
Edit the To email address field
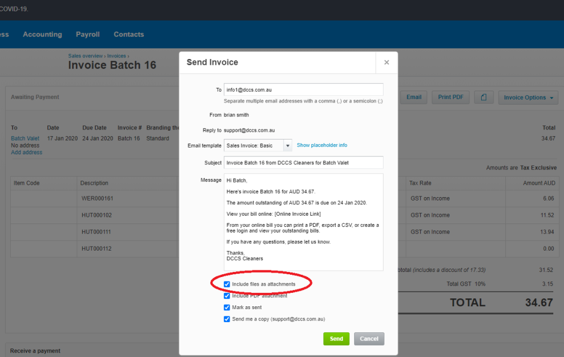303,90
